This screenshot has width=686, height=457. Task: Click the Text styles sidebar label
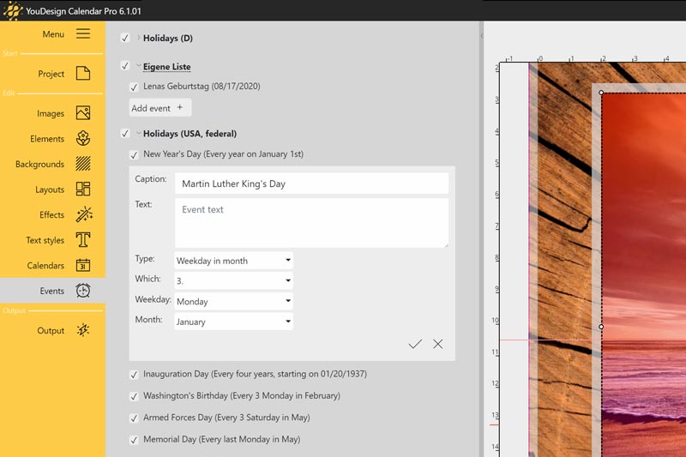pyautogui.click(x=45, y=241)
